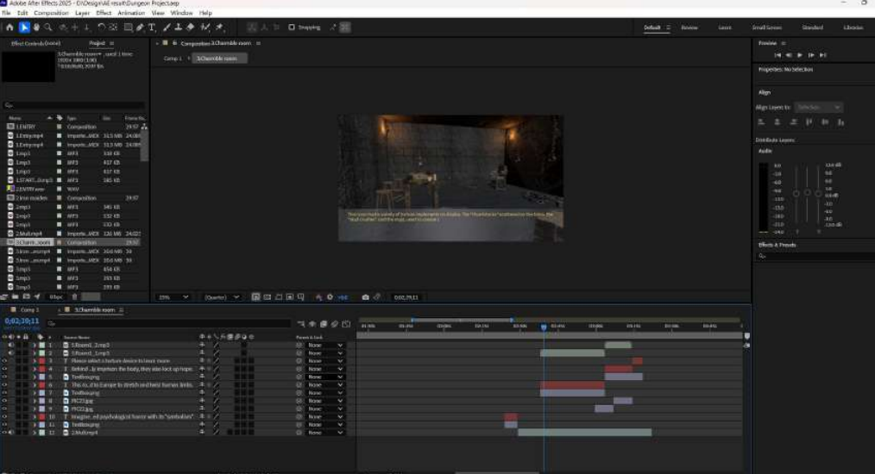Click the right channel audio slider knob
The image size is (875, 474).
click(x=818, y=194)
